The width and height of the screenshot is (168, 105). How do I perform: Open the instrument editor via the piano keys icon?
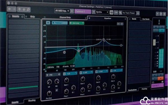(111, 13)
